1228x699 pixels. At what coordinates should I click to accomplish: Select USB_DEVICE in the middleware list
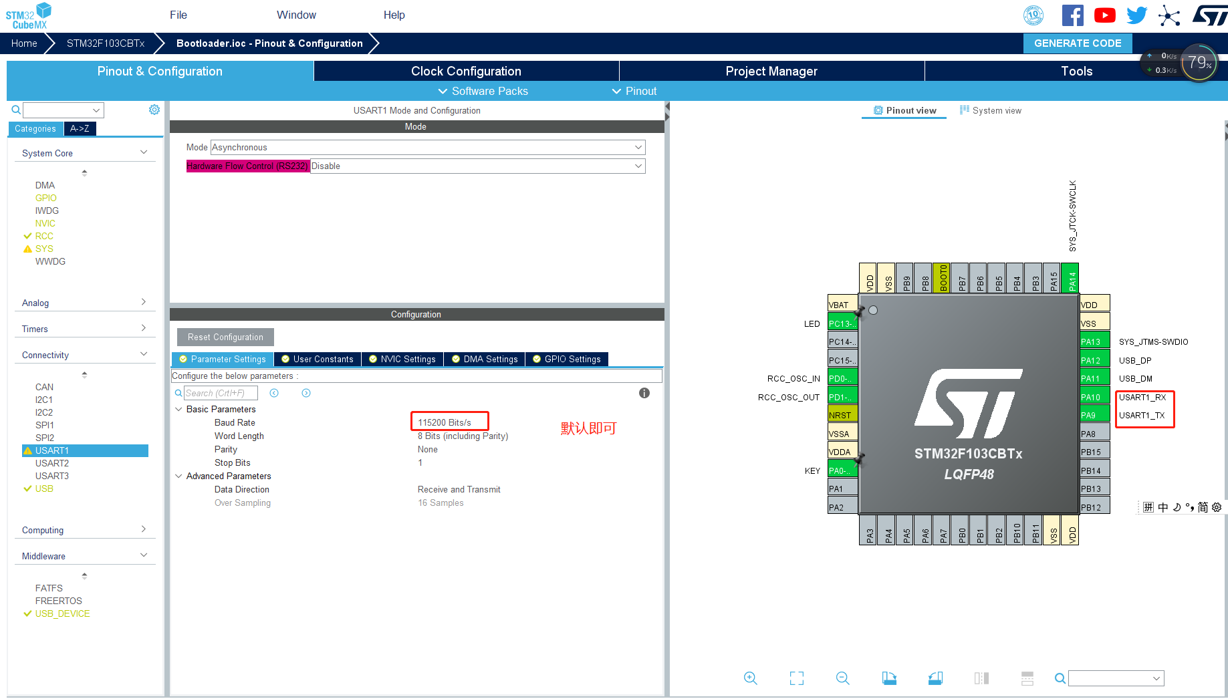(x=62, y=613)
